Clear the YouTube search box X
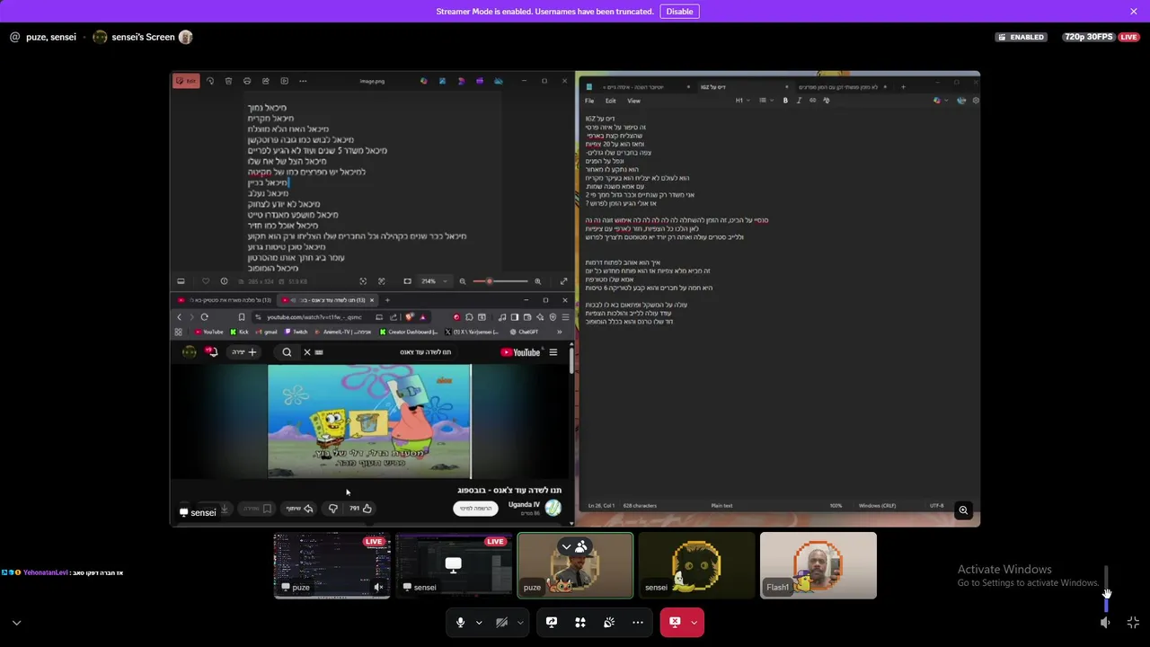 coord(306,352)
